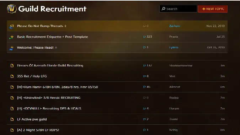Click the search input field

[178, 9]
